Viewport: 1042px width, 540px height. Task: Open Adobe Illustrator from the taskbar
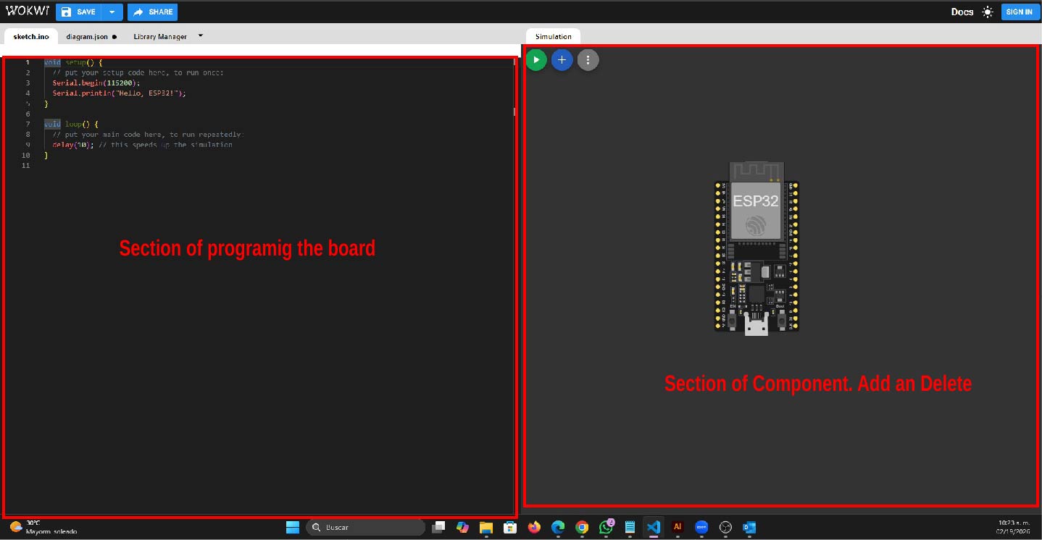click(678, 527)
